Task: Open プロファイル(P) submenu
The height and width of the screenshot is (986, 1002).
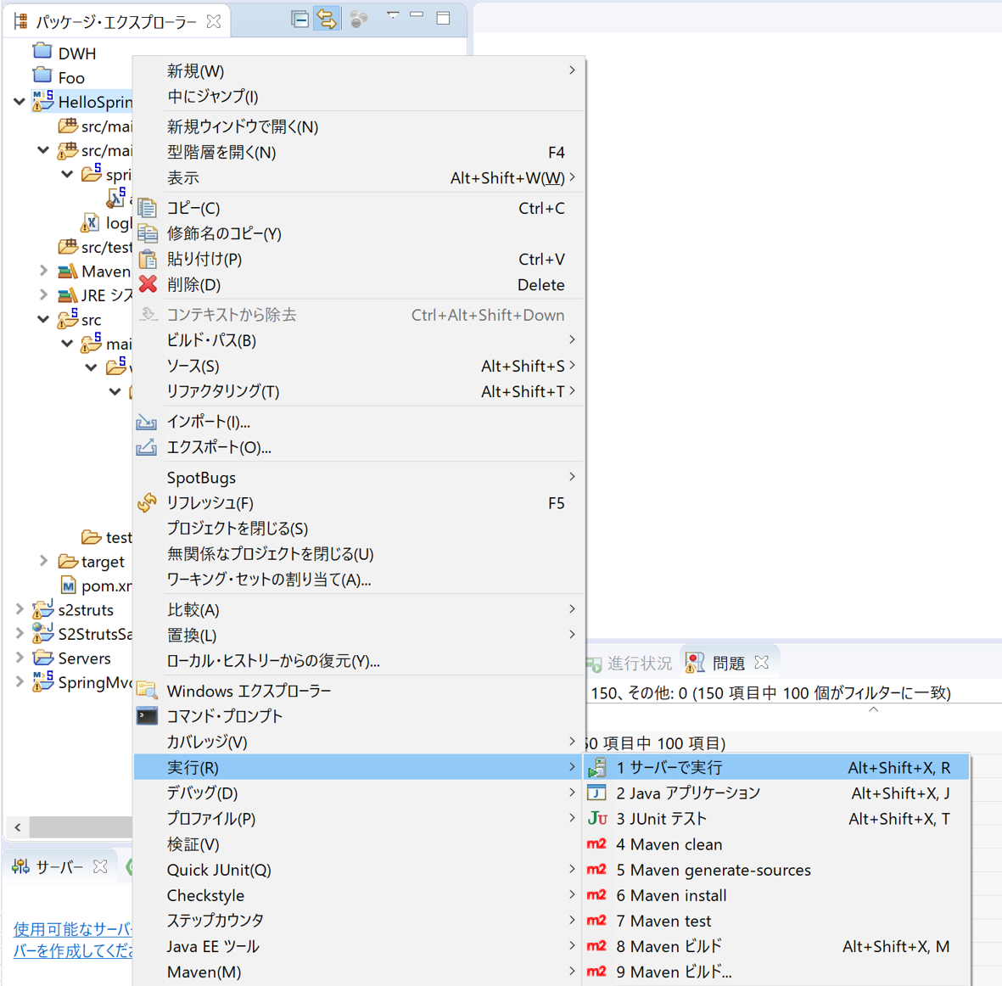Action: coord(359,818)
